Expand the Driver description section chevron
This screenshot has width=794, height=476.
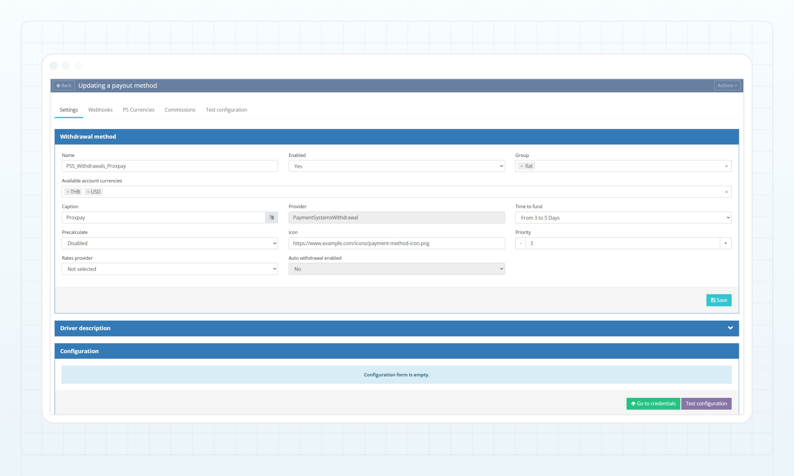730,328
